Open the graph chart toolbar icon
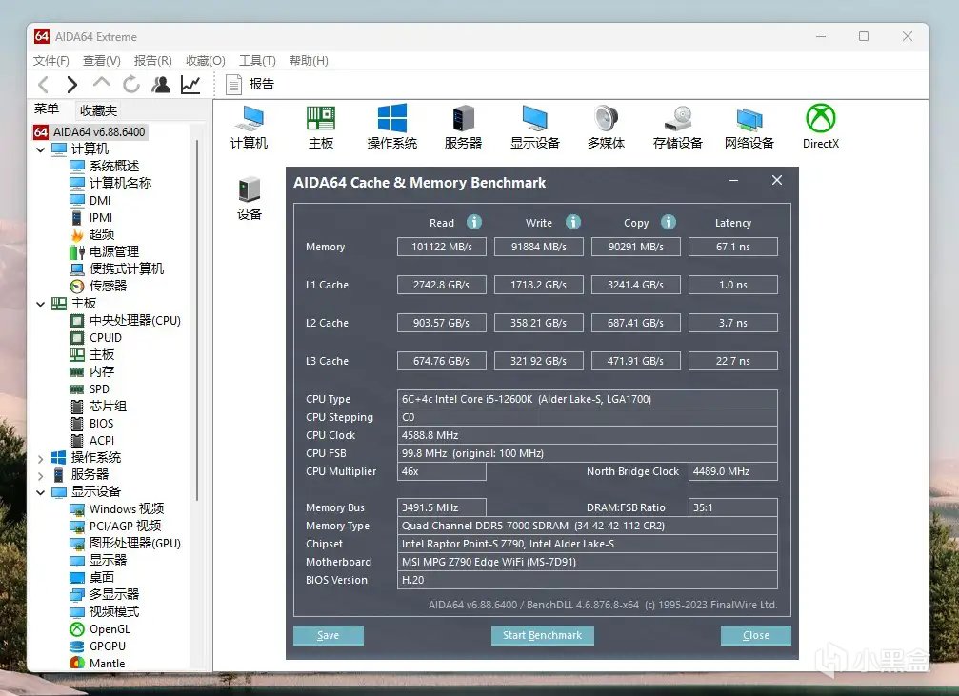 click(190, 85)
